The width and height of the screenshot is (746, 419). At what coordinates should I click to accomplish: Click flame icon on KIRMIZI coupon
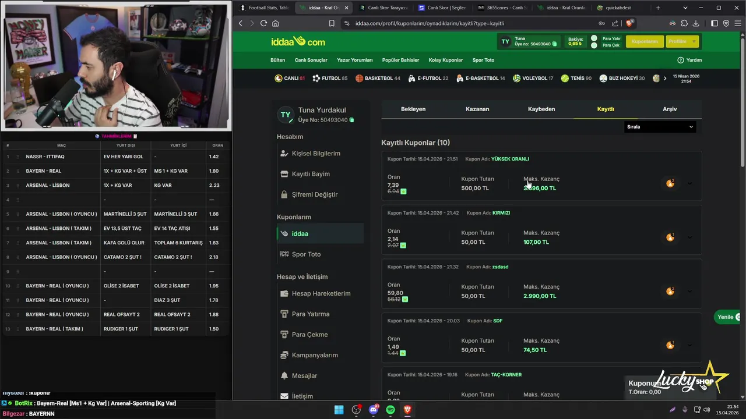click(670, 237)
